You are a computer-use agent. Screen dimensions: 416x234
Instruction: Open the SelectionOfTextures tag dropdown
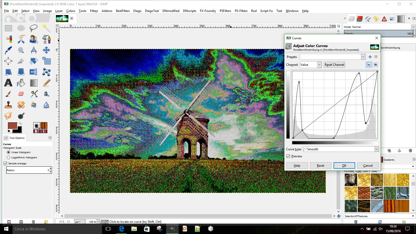point(413,216)
